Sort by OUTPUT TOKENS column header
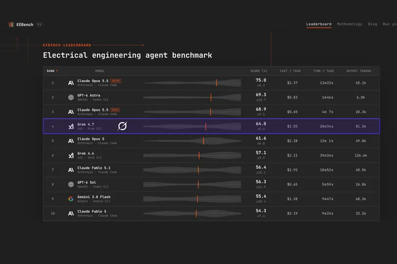This screenshot has width=397, height=264. point(358,71)
